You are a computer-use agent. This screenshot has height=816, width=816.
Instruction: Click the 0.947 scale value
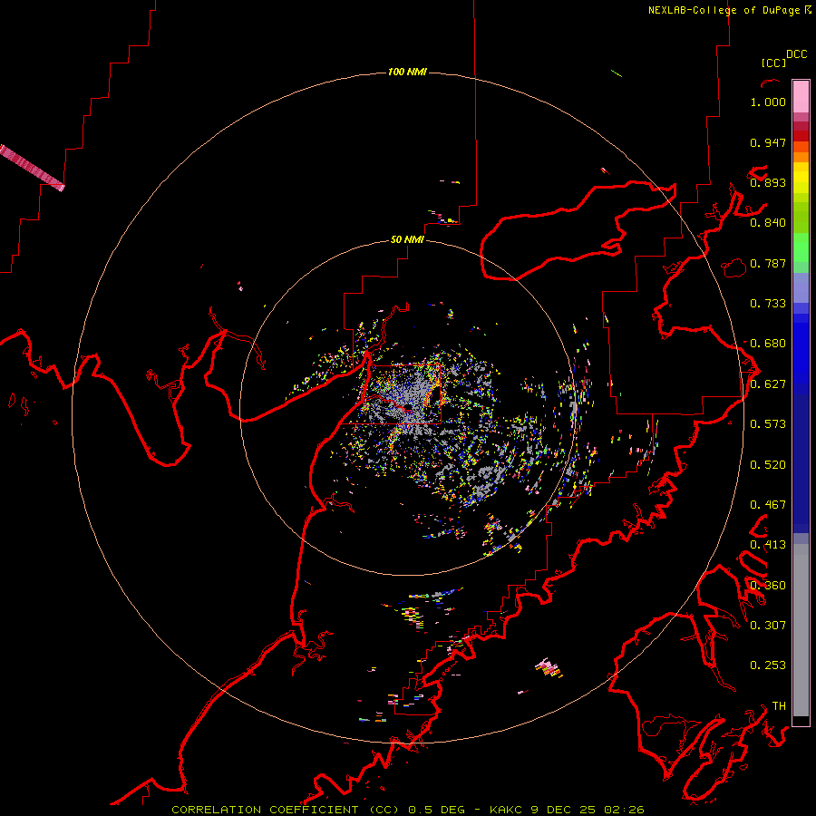coord(768,142)
